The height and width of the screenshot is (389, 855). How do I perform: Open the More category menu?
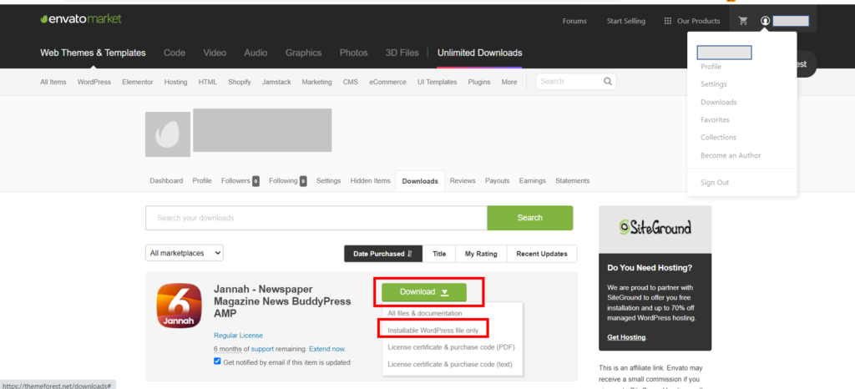point(508,82)
